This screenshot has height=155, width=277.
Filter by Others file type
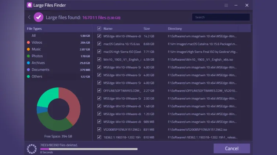point(58,76)
